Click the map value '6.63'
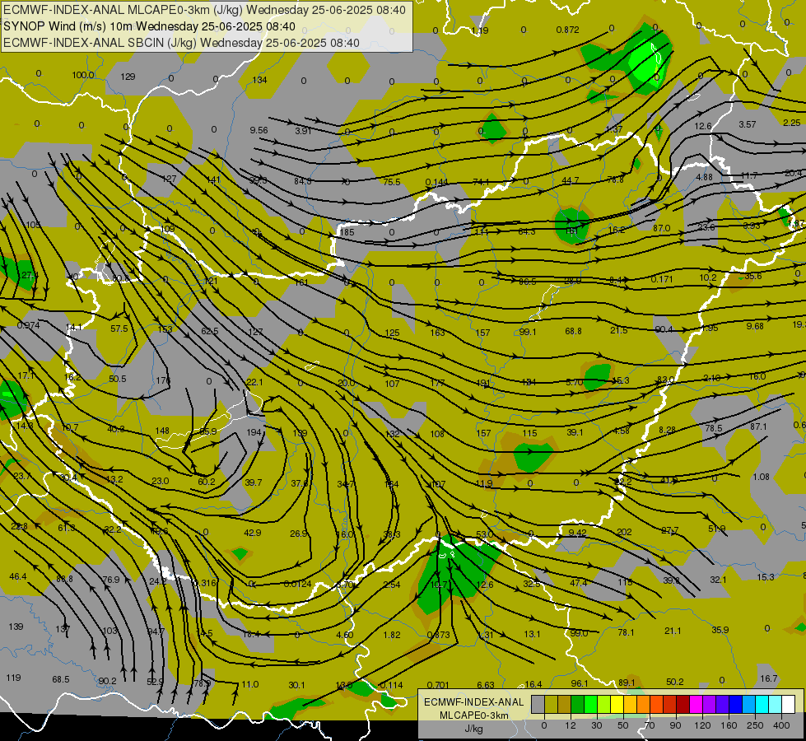 pyautogui.click(x=485, y=685)
